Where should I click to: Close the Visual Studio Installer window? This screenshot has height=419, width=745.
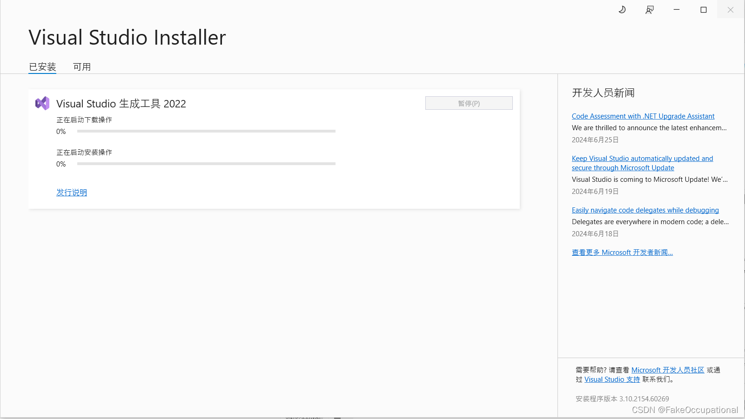(x=731, y=10)
